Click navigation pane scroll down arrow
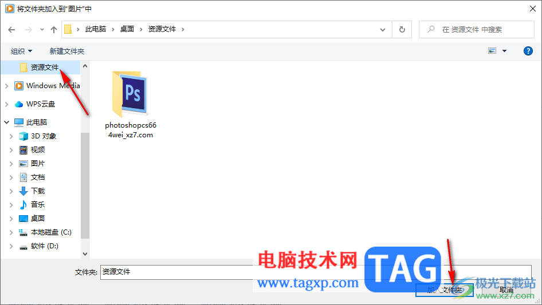Image resolution: width=542 pixels, height=305 pixels. click(85, 254)
